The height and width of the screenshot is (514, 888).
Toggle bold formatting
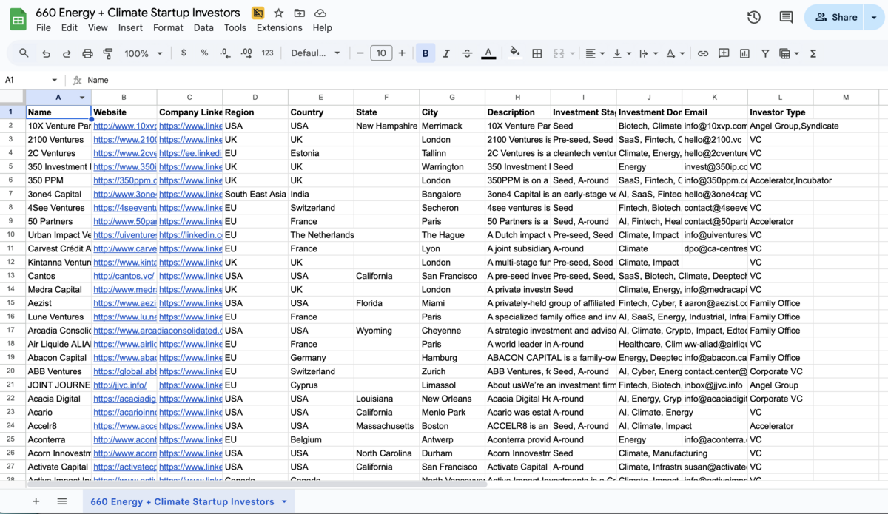pos(425,53)
